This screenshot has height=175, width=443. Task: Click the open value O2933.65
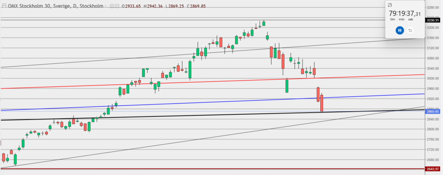(x=131, y=6)
